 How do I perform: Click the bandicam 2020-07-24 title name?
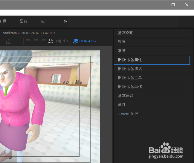(x=29, y=33)
